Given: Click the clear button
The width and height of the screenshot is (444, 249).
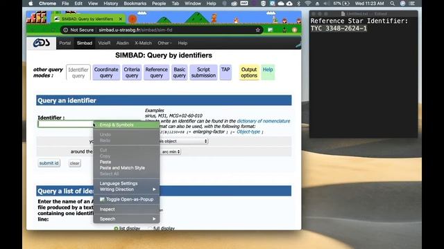Looking at the screenshot, I should pyautogui.click(x=75, y=163).
